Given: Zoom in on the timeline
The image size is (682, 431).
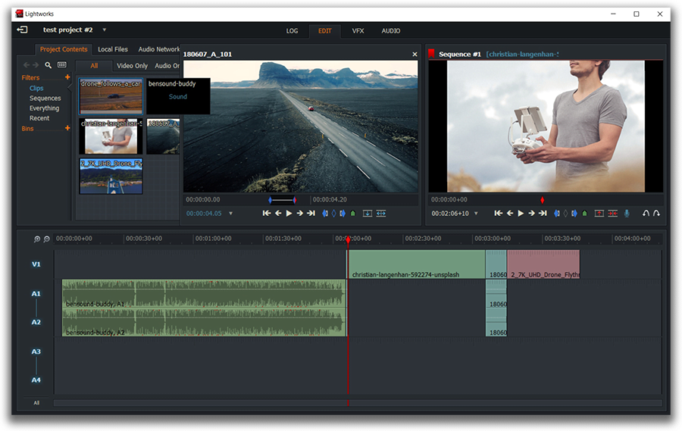Looking at the screenshot, I should [37, 239].
